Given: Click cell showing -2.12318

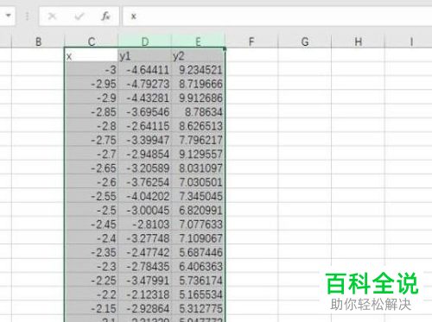Looking at the screenshot, I should [145, 294].
